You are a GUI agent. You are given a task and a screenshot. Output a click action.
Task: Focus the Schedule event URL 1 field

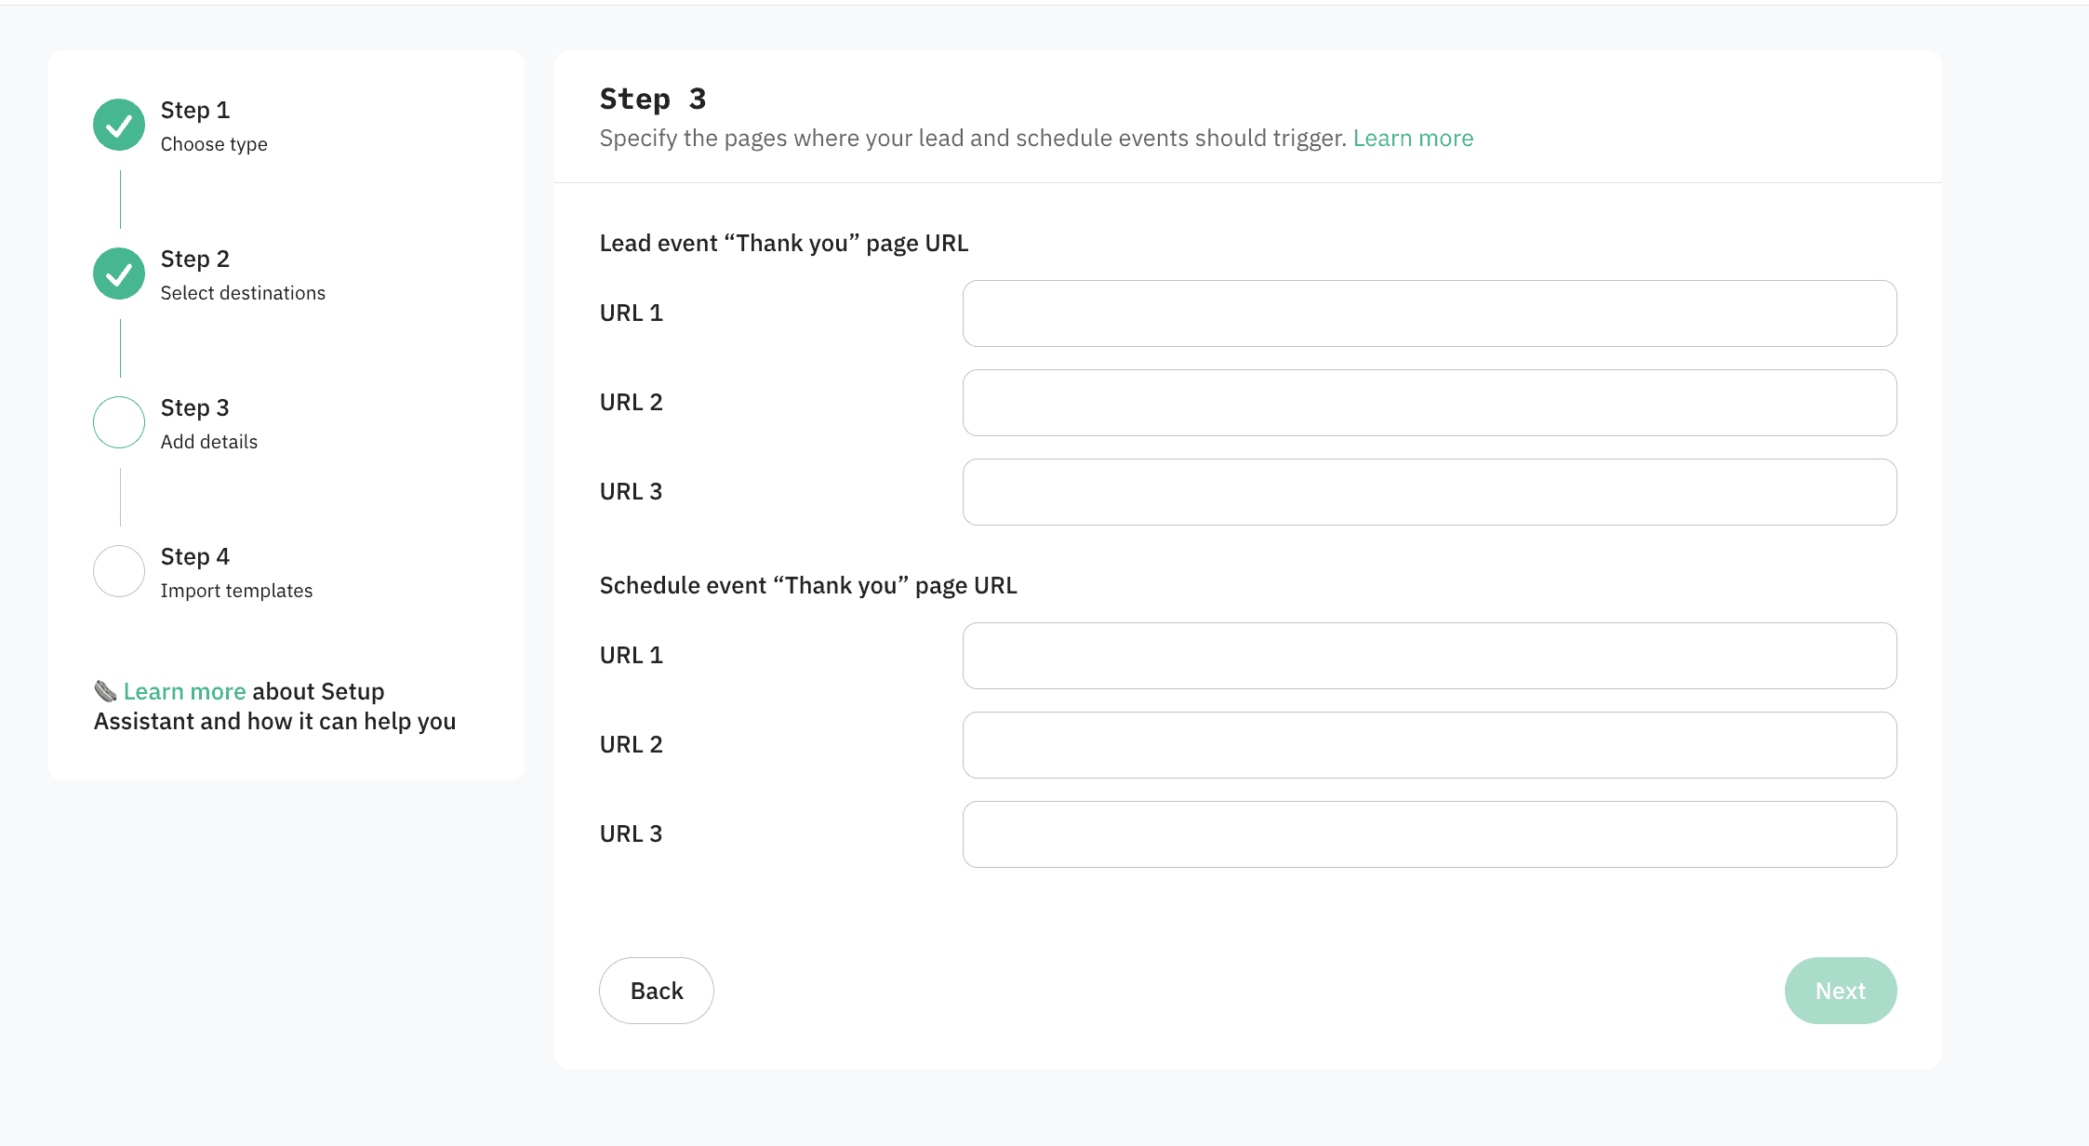point(1429,656)
